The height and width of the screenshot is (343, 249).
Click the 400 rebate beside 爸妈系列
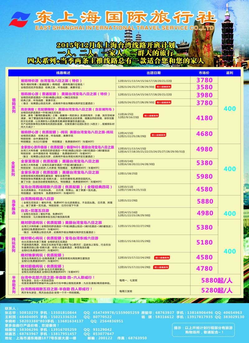(x=230, y=109)
